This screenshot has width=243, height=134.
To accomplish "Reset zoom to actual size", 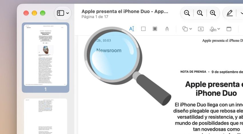I will (200, 13).
